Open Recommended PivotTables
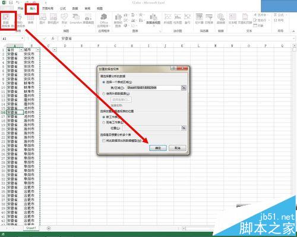The height and width of the screenshot is (237, 297). [x=20, y=21]
